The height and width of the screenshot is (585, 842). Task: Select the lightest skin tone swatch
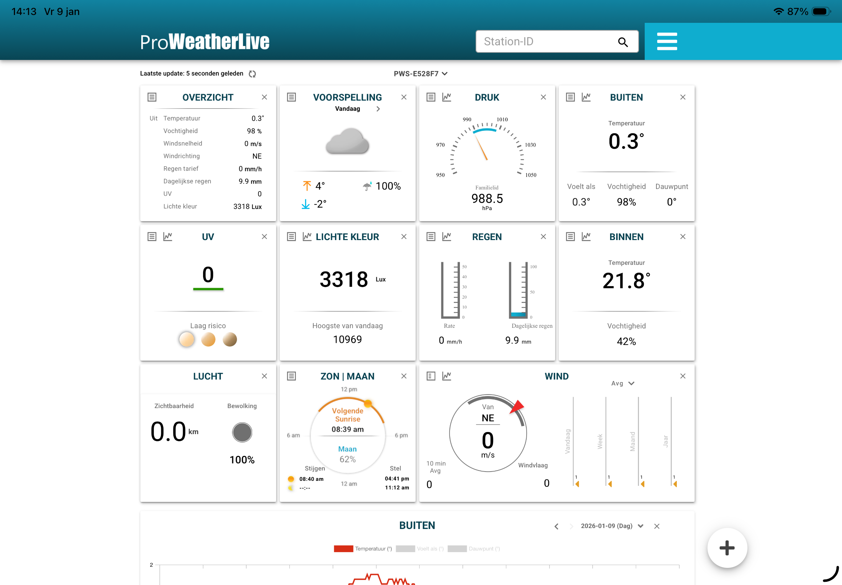tap(187, 339)
